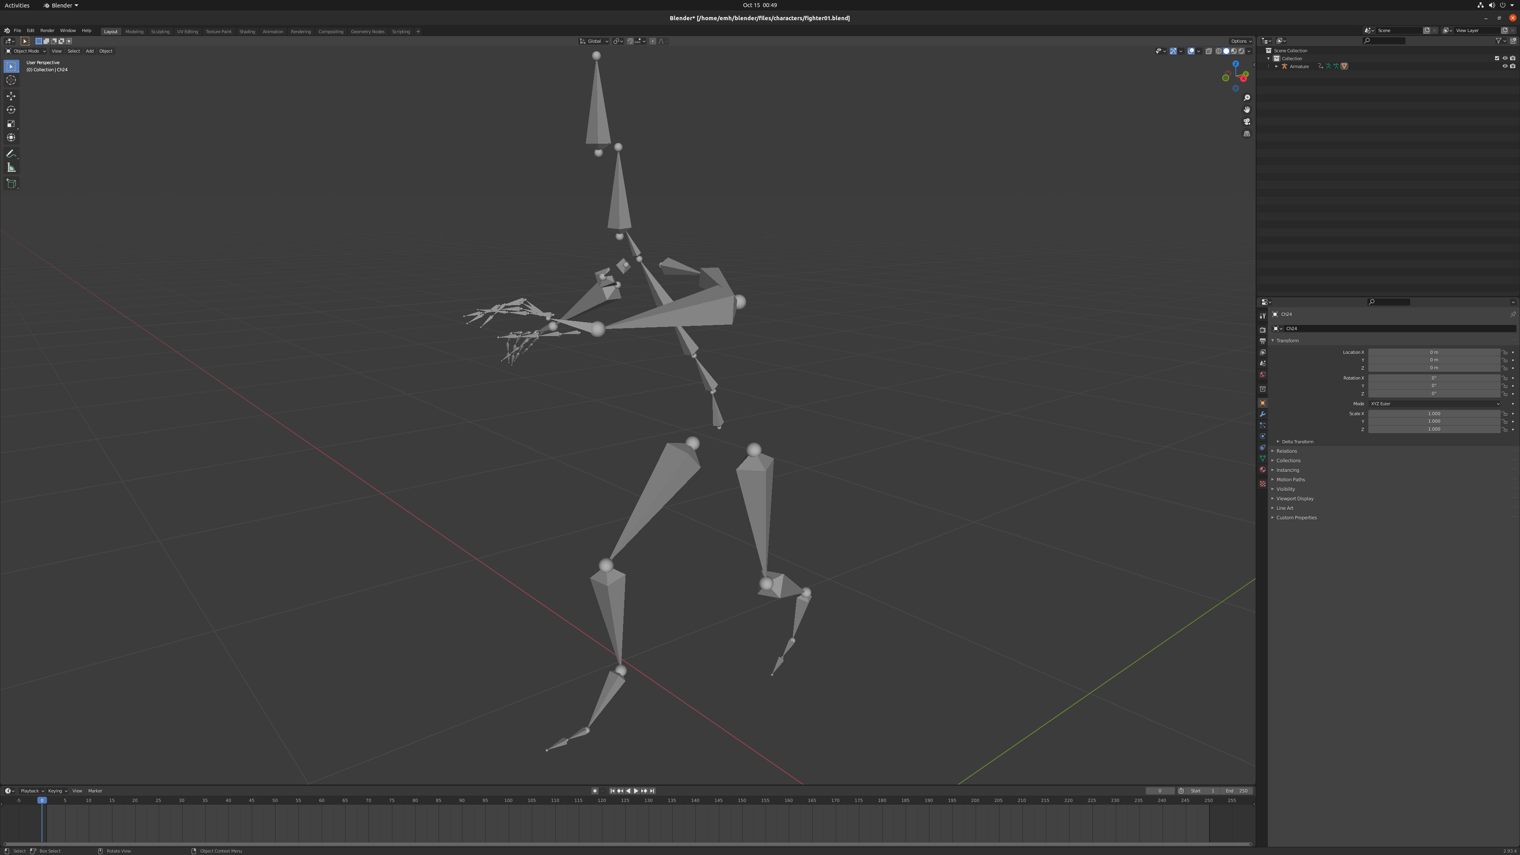Screen dimensions: 1520x855
Task: Open the View Layer properties tab
Action: coord(1262,352)
